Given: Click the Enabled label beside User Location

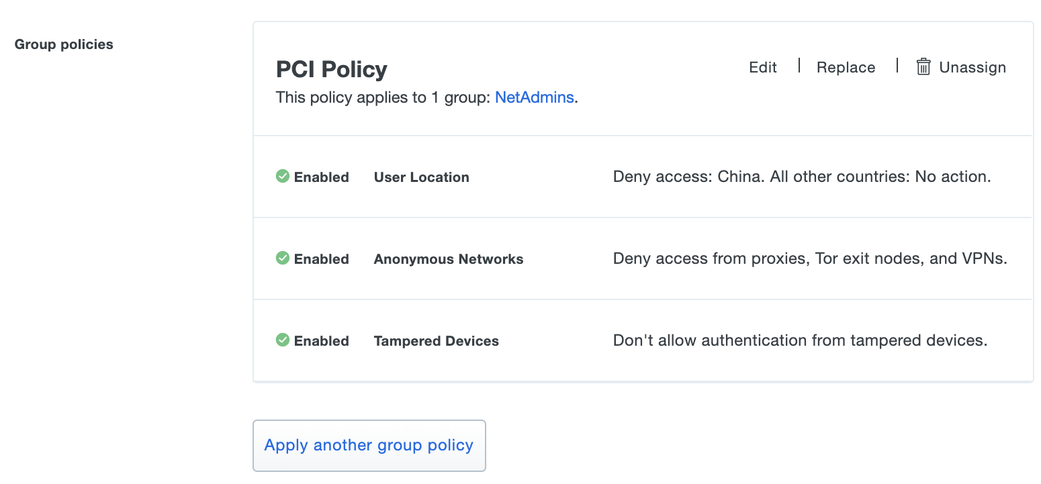Looking at the screenshot, I should tap(321, 177).
